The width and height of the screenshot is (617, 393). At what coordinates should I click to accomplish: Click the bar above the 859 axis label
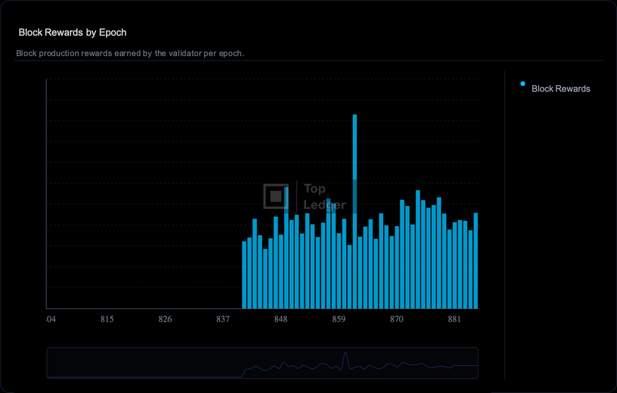pos(339,270)
